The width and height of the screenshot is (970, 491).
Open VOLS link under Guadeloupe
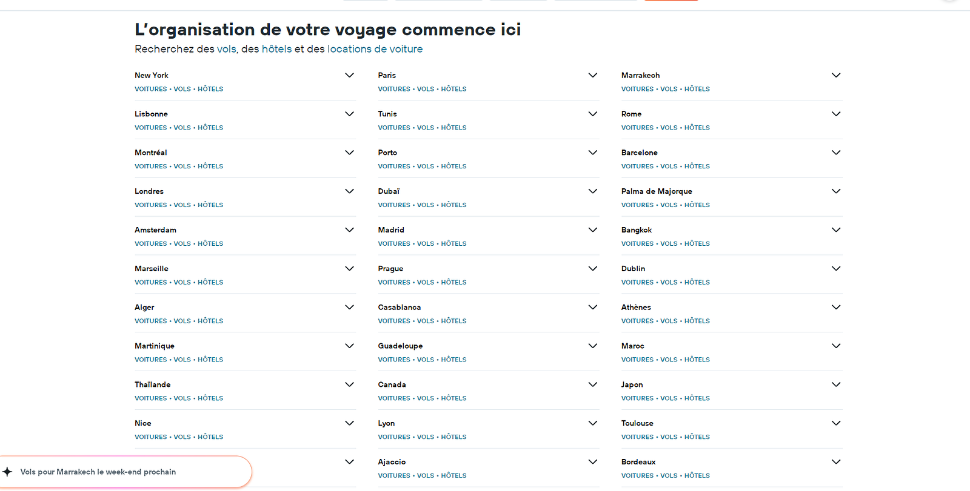tap(426, 360)
